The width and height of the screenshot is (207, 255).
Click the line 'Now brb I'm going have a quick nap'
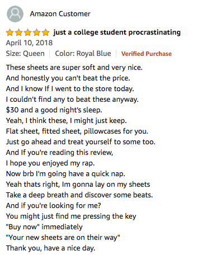coord(65,174)
